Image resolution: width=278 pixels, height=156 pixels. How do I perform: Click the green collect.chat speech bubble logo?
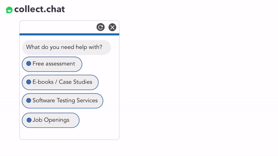[x=9, y=10]
